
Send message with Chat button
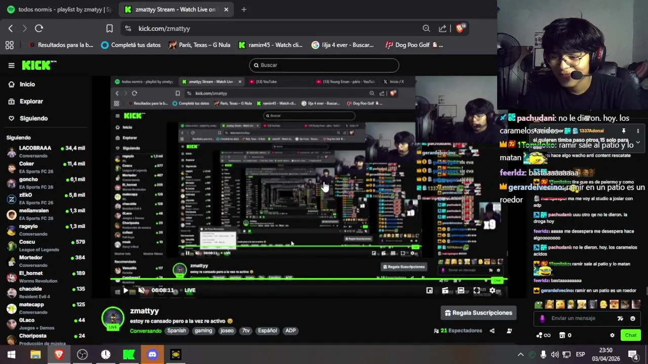coord(631,335)
